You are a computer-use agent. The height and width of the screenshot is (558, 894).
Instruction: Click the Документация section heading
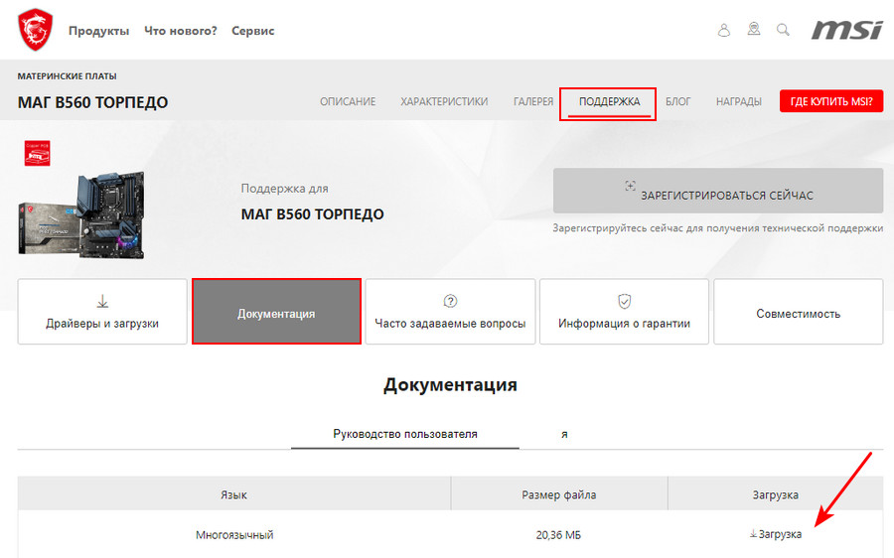[450, 384]
